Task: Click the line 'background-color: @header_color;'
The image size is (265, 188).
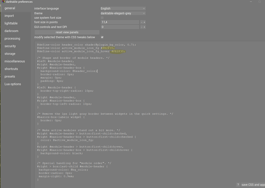Action: (x=69, y=71)
